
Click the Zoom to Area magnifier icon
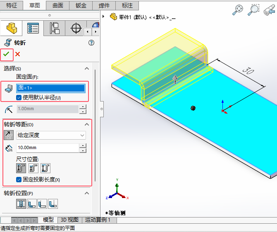(253, 10)
